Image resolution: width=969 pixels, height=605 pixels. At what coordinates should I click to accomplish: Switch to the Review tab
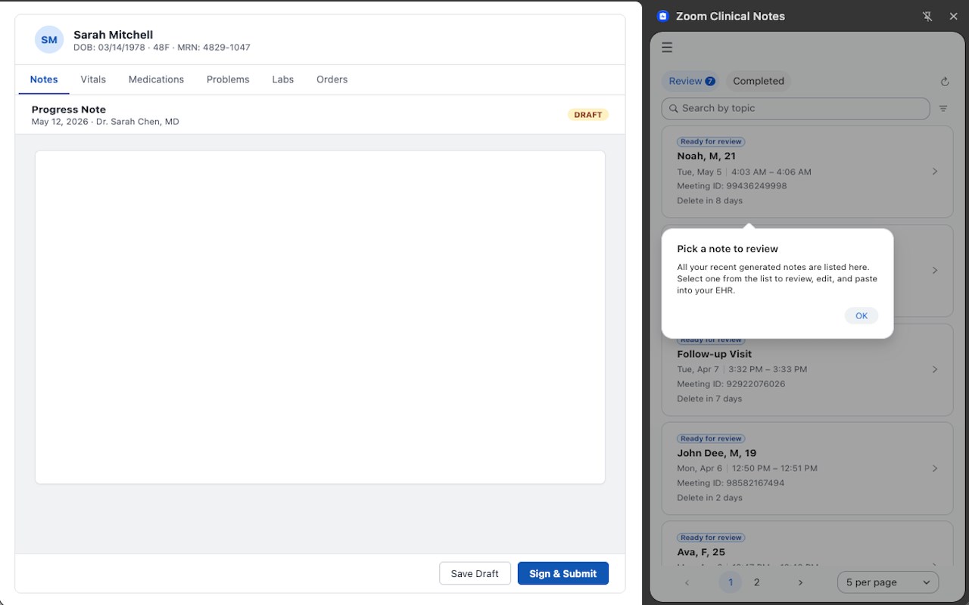point(691,81)
